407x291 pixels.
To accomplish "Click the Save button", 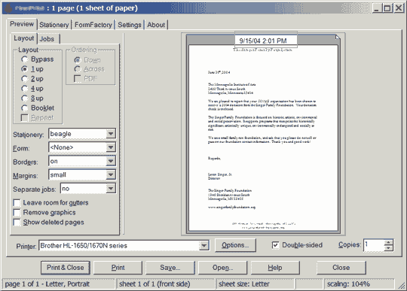I will (170, 268).
